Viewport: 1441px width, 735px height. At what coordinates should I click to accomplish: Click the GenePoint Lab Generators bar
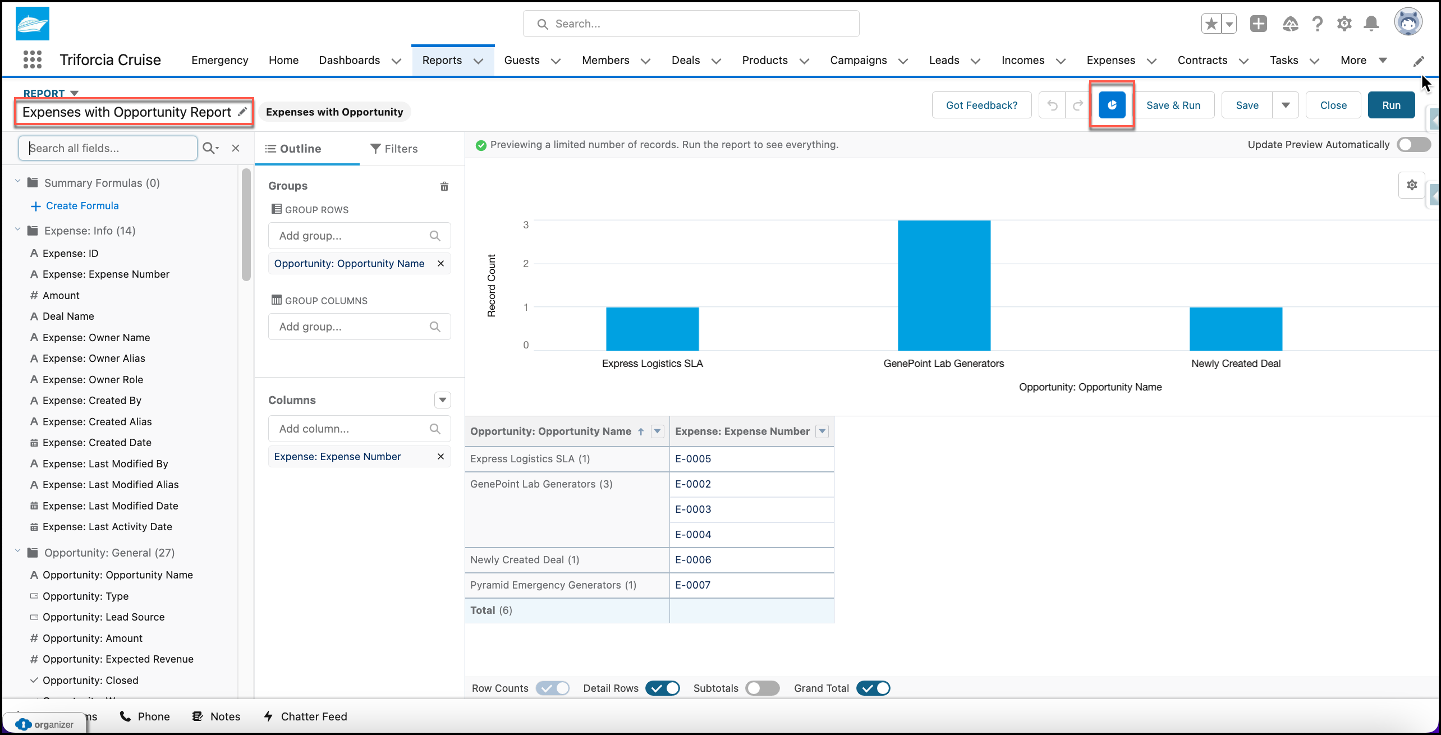[944, 286]
